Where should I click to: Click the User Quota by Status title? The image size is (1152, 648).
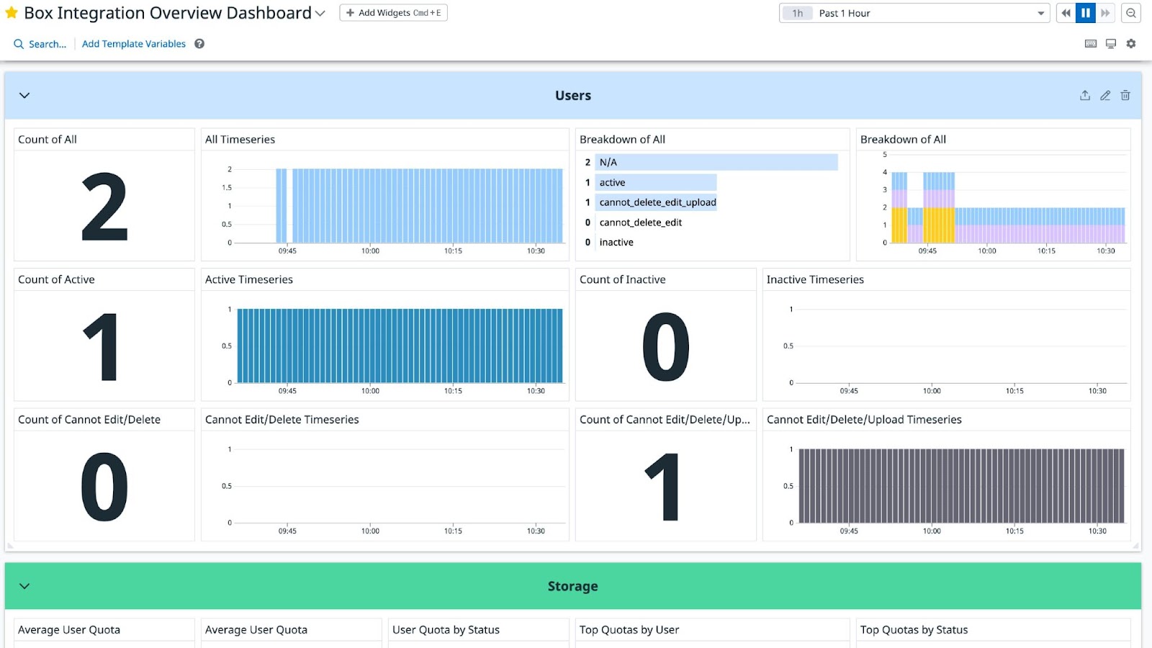point(446,630)
